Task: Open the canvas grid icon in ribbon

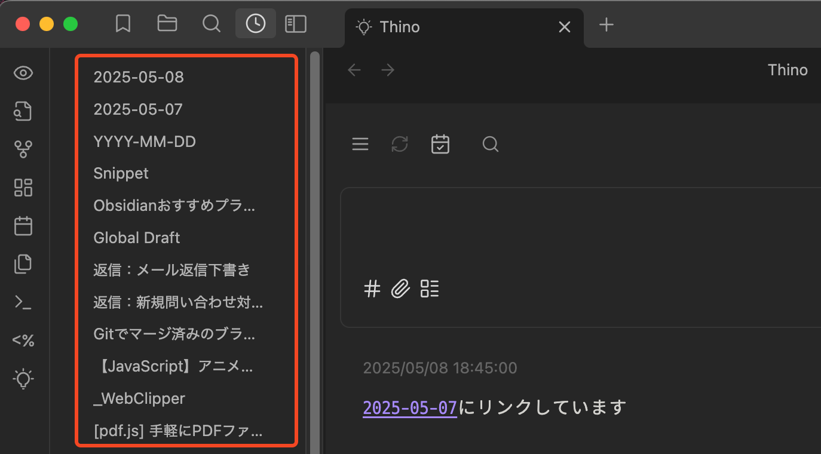Action: pyautogui.click(x=24, y=188)
